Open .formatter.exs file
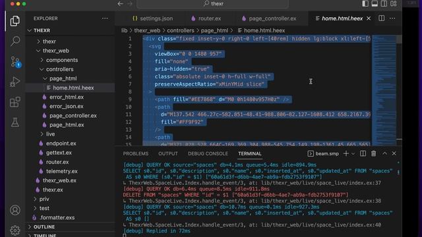 (71, 218)
